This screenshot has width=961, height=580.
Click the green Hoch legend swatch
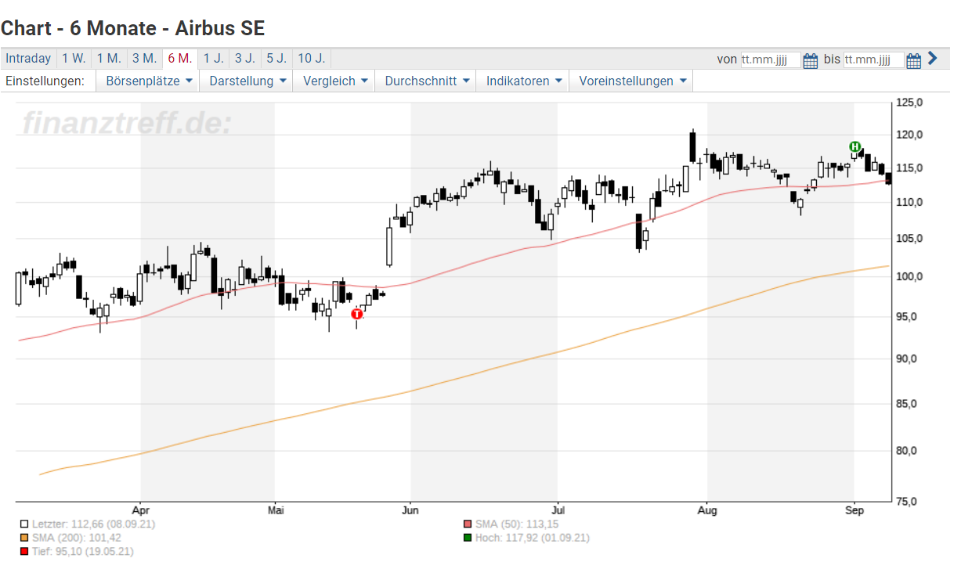(x=468, y=538)
